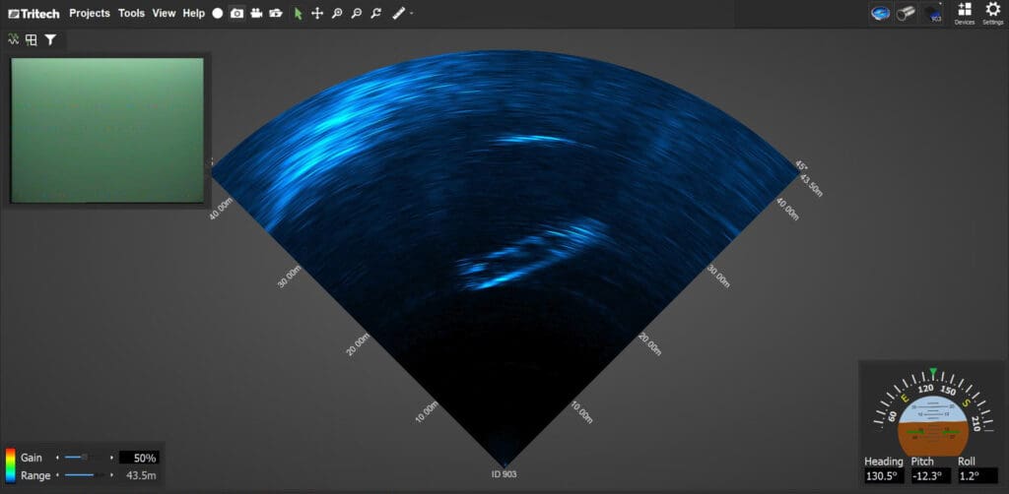Click the white record circle button

218,14
